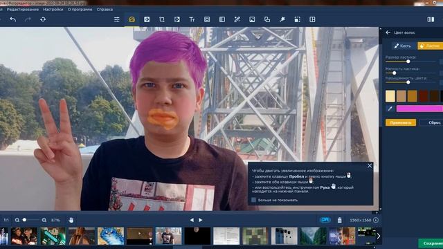Advance the filmstrip with the right chevron

point(379,236)
